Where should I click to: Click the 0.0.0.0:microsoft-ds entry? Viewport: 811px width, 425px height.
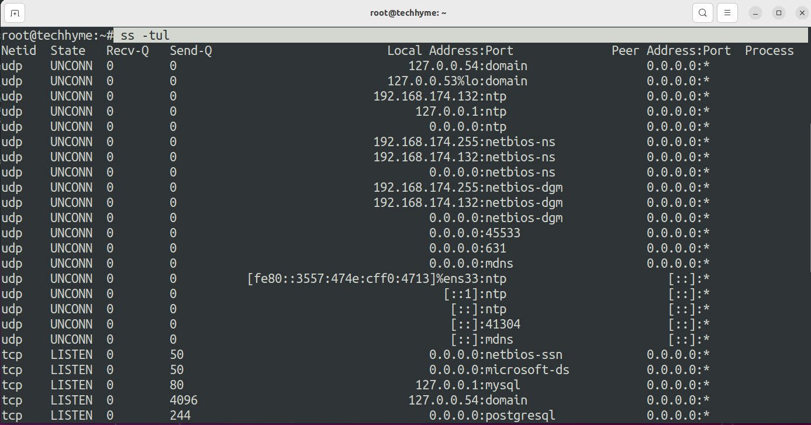499,370
